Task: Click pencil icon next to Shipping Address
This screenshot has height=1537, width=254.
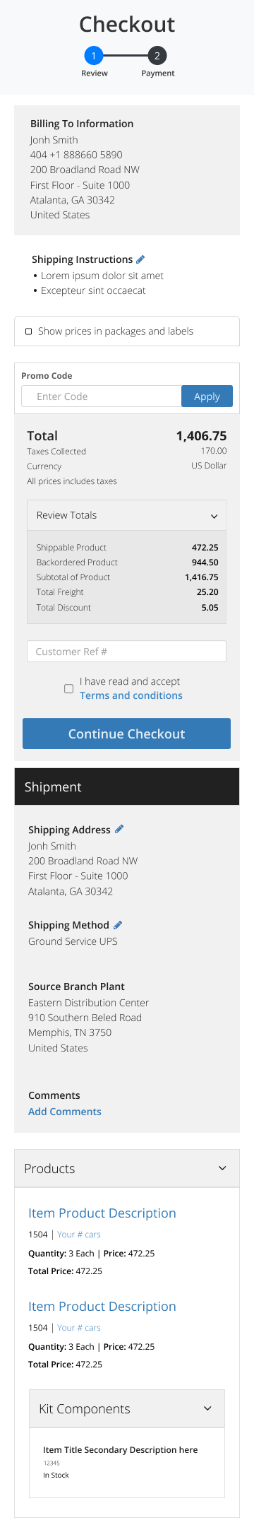Action: tap(119, 829)
